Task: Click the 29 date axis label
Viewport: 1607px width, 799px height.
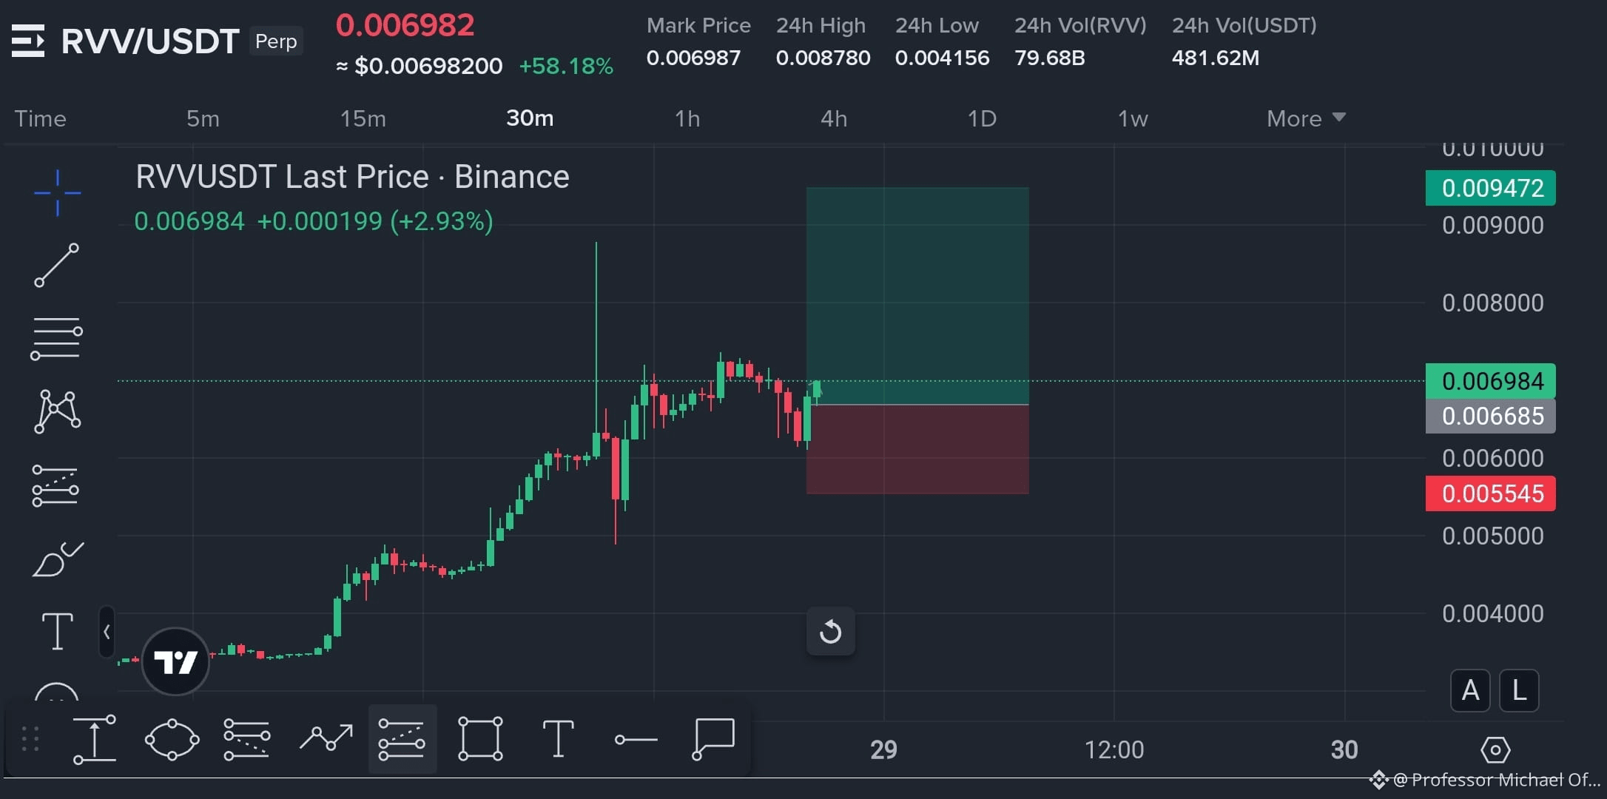Action: [883, 750]
